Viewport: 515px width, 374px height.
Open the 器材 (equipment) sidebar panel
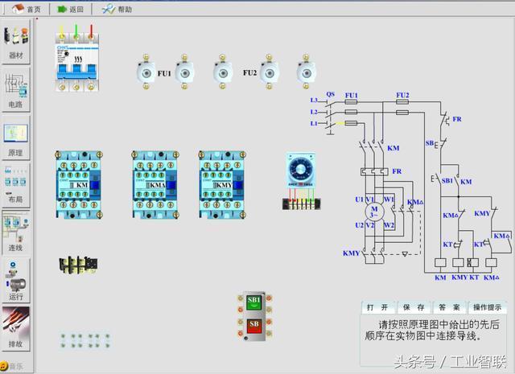(16, 42)
